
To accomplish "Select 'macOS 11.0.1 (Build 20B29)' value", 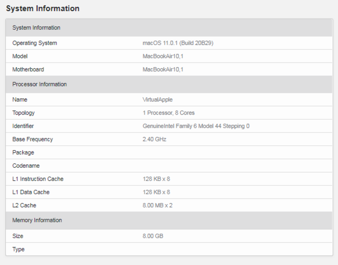I will point(178,43).
